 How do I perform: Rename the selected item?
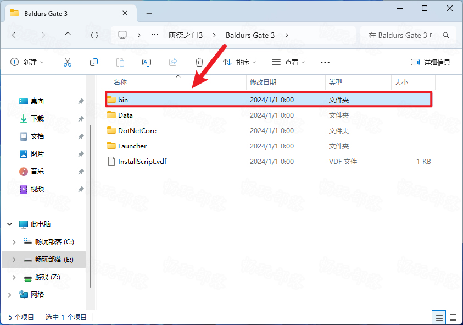point(147,62)
